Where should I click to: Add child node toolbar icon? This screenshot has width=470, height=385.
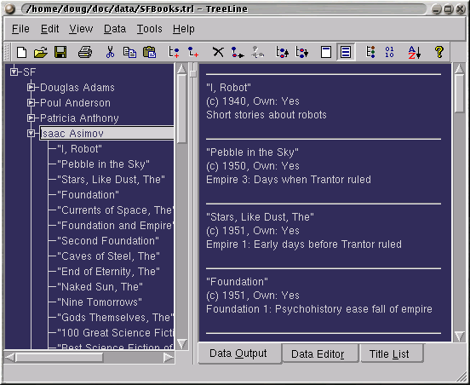(x=193, y=53)
